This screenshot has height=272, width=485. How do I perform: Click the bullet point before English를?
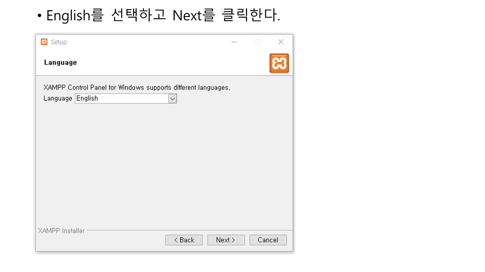coord(39,16)
